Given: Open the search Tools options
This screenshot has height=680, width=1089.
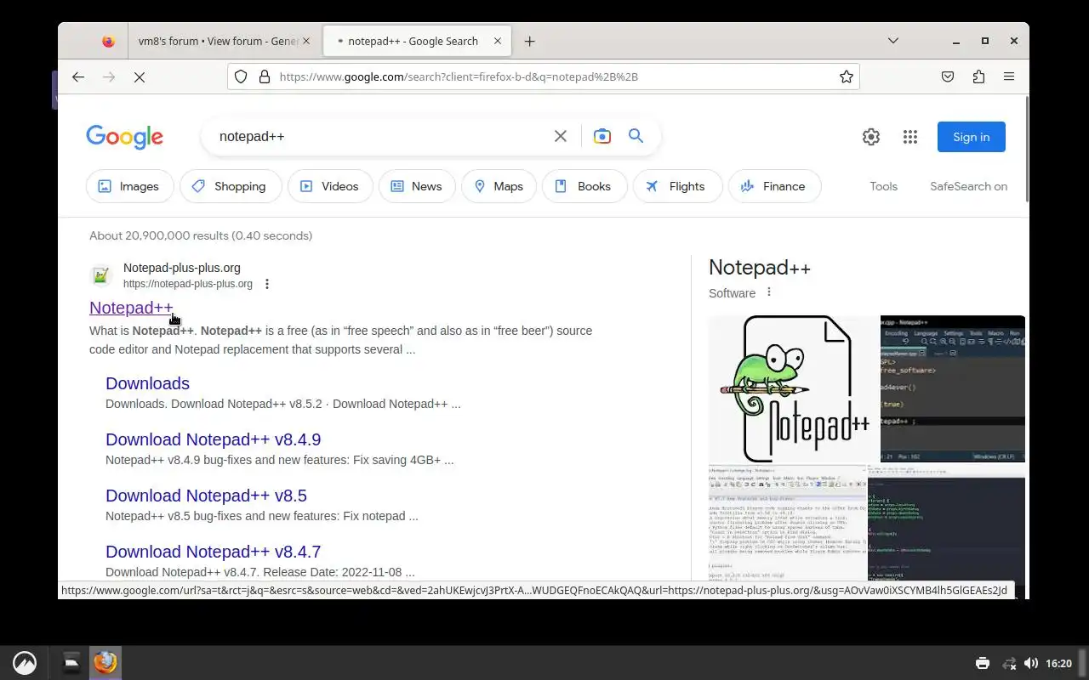Looking at the screenshot, I should point(883,186).
